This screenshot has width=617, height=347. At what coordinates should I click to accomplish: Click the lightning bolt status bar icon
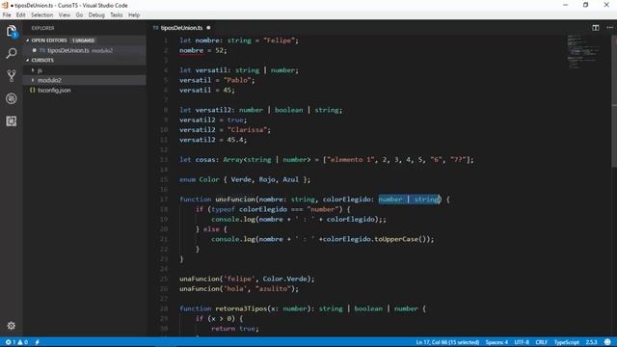38,342
